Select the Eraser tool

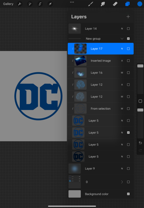(x=115, y=4)
